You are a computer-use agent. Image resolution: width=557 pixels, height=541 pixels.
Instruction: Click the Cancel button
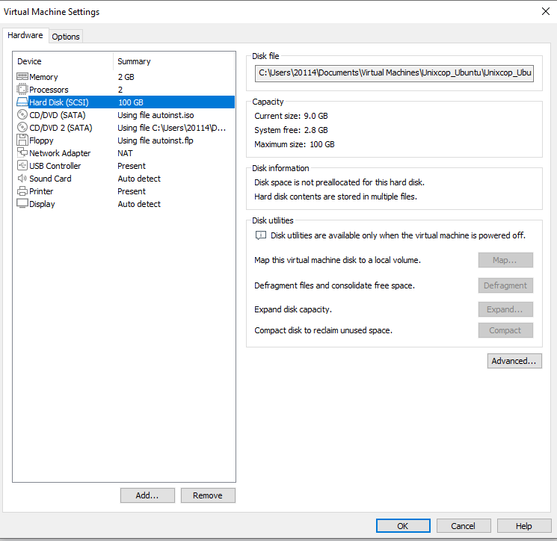pos(464,526)
